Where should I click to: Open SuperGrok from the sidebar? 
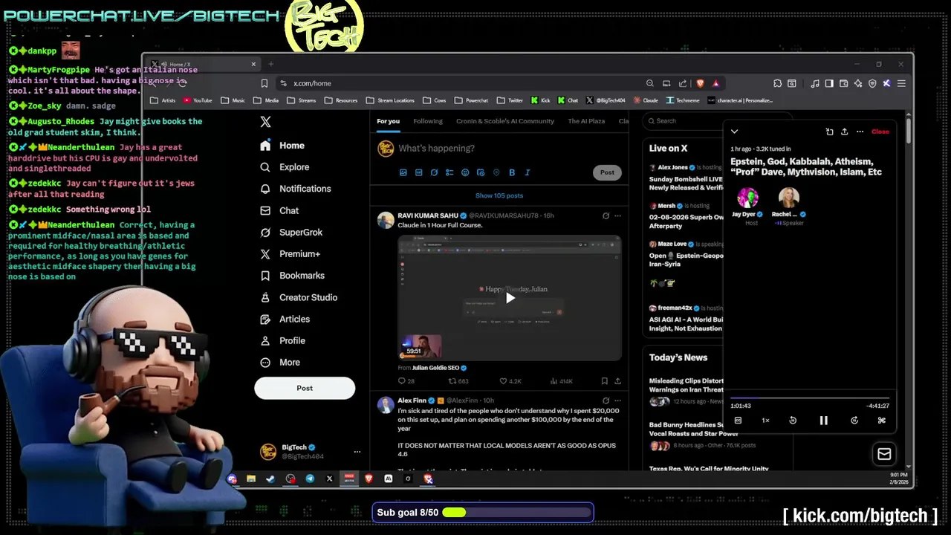(x=291, y=232)
